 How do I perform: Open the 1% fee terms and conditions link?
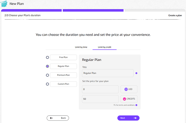coord(124,105)
